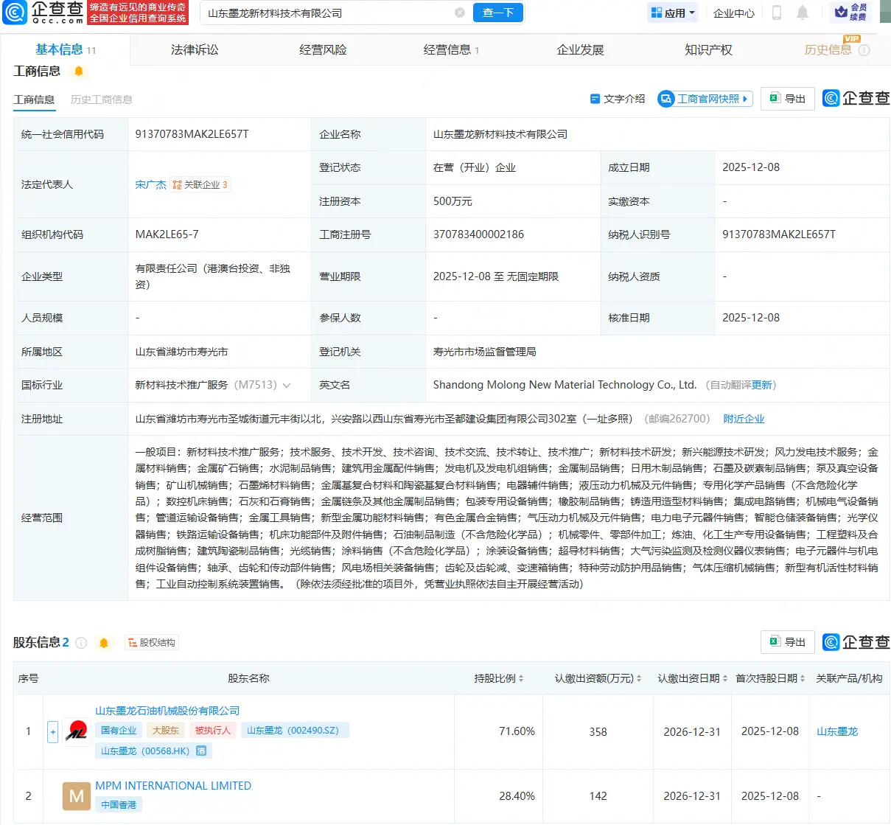Switch to the 历史工商信息 tab

[101, 99]
